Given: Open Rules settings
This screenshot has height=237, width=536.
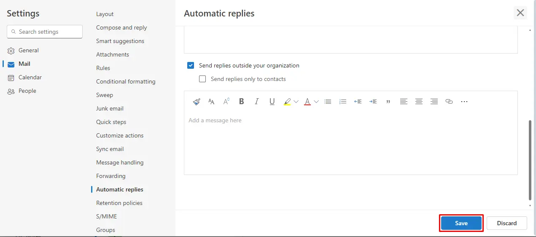Looking at the screenshot, I should [103, 68].
